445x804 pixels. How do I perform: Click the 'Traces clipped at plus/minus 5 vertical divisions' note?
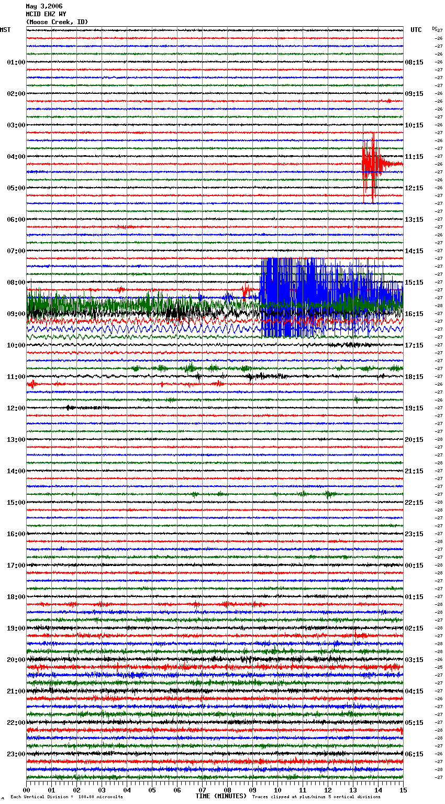point(317,797)
